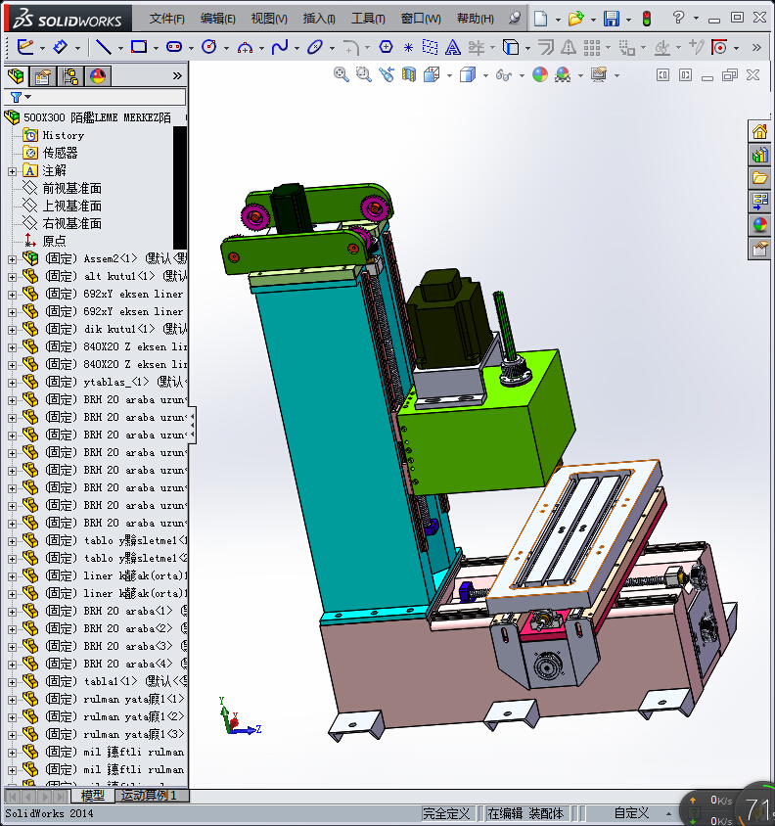Select the Spline tool
Screen dimensions: 775x826
280,47
